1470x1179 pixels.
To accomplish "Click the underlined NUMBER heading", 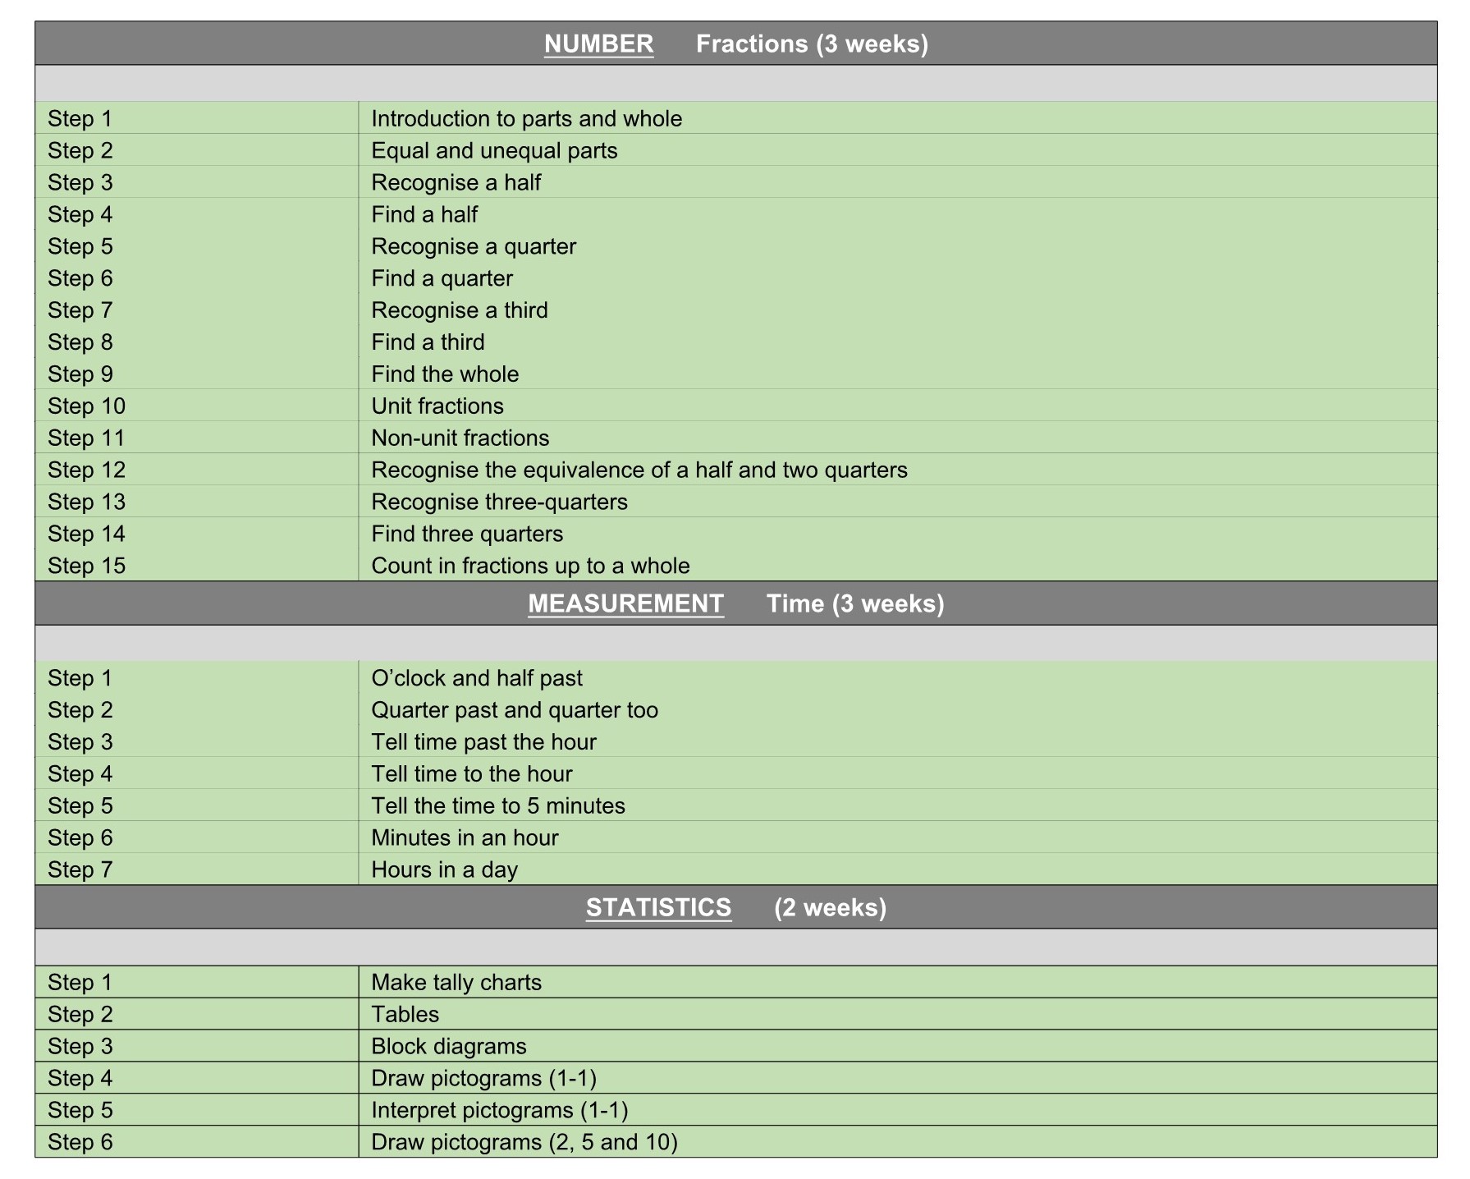I will pyautogui.click(x=598, y=44).
